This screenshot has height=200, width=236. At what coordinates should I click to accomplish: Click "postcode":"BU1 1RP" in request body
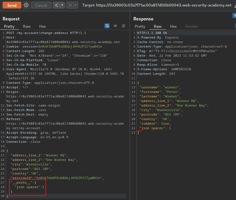tap(31, 169)
